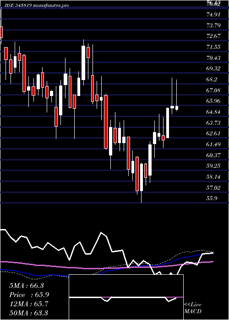Select the 63.73 price axis label
This screenshot has height=320, width=229.
point(213,123)
